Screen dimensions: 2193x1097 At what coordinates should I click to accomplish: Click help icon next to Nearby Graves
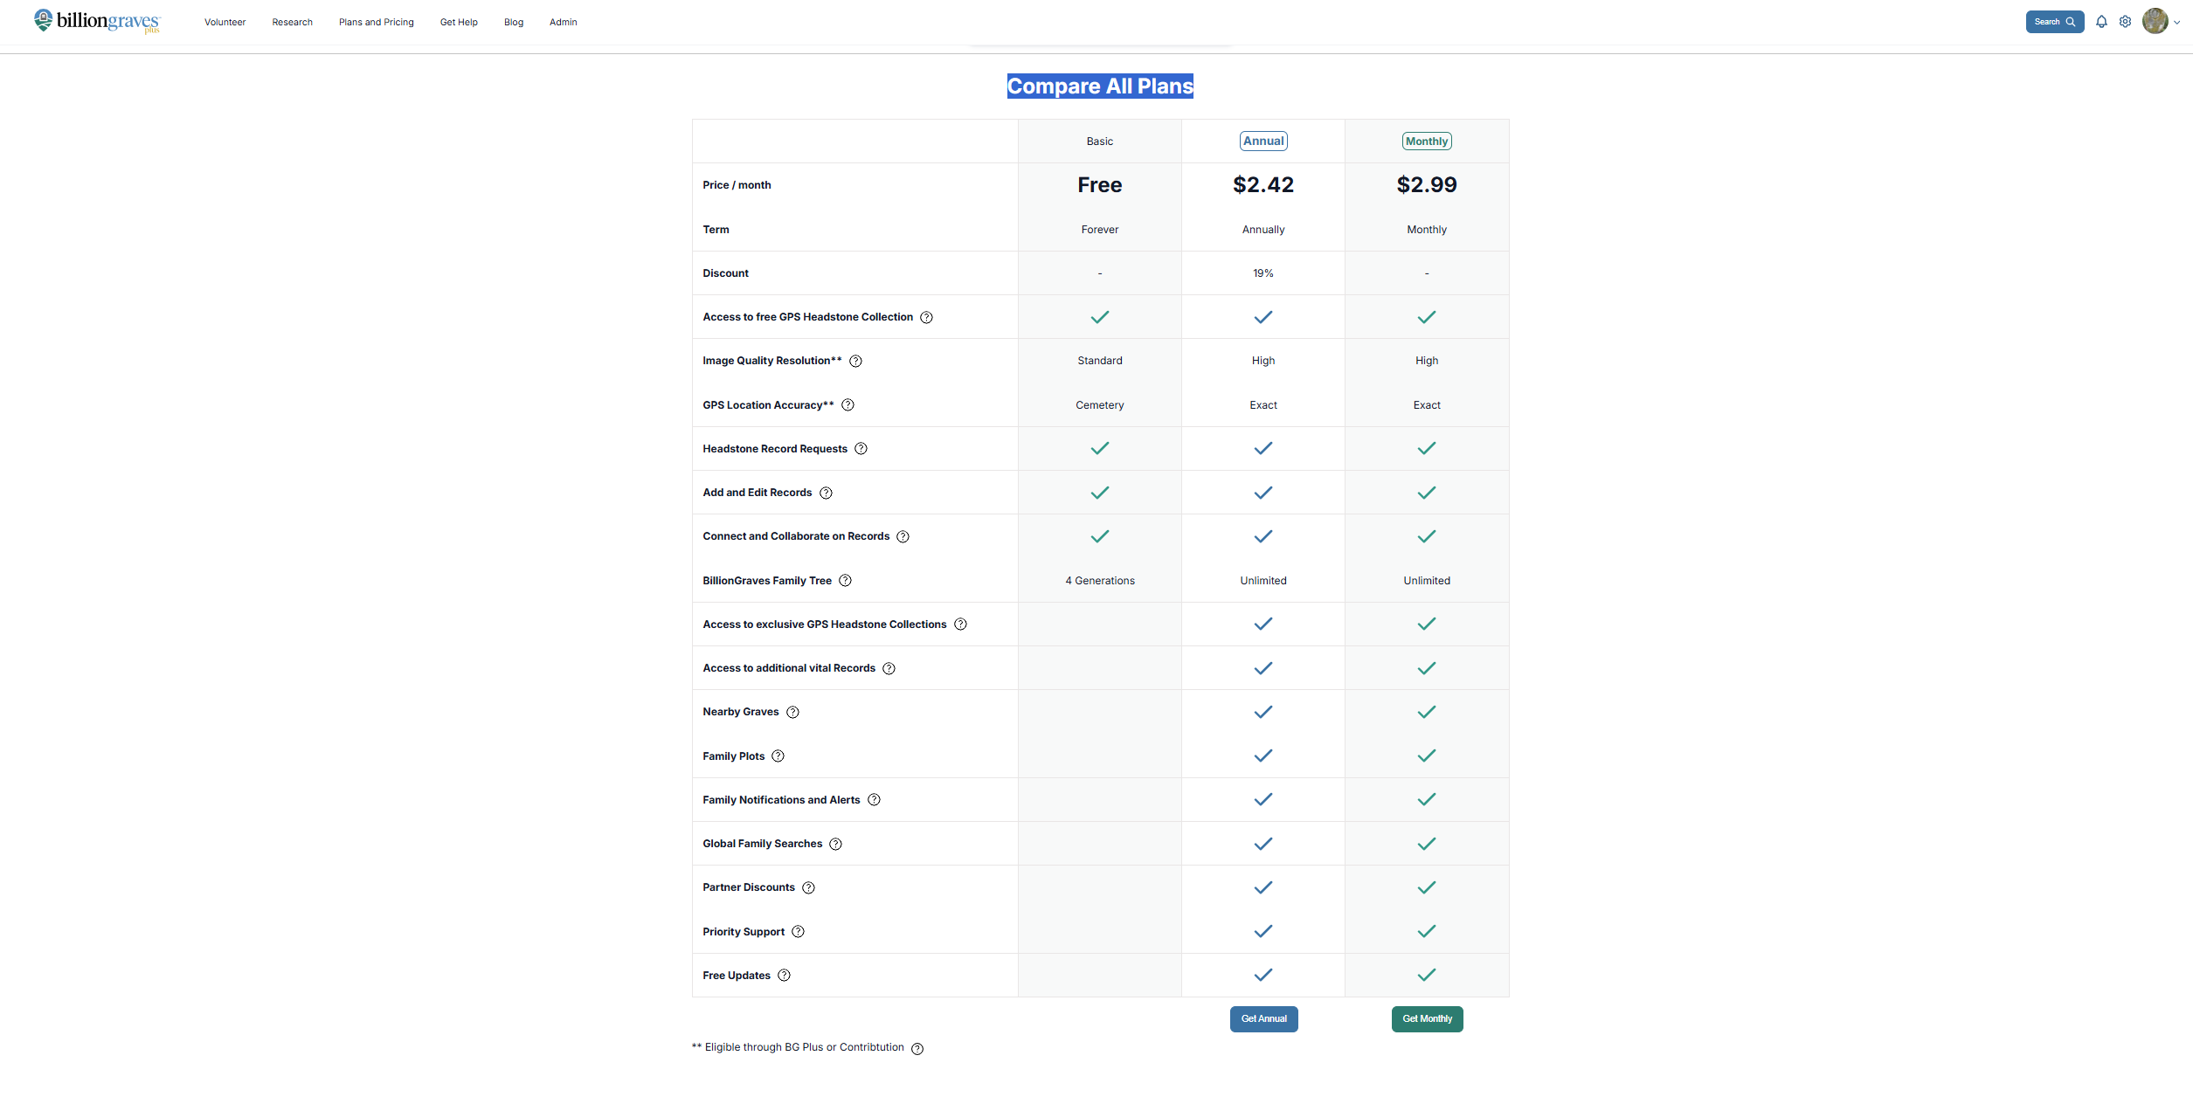[x=792, y=713]
